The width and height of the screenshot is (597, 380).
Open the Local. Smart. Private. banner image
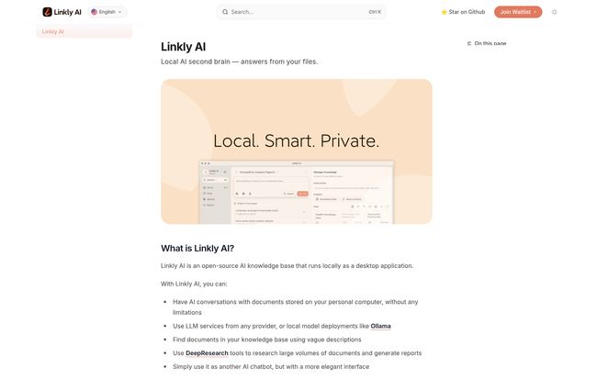tap(297, 151)
